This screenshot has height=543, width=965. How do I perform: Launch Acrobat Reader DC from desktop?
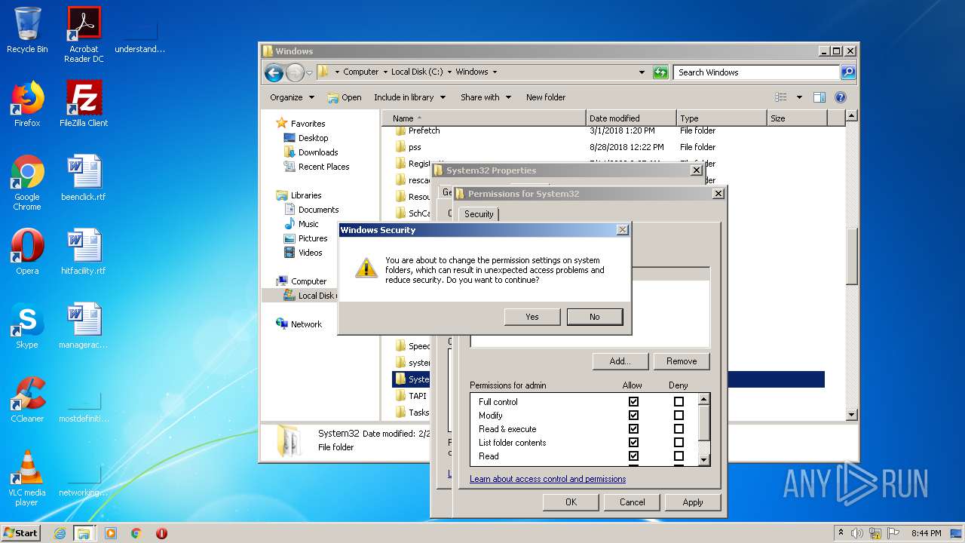pyautogui.click(x=84, y=34)
